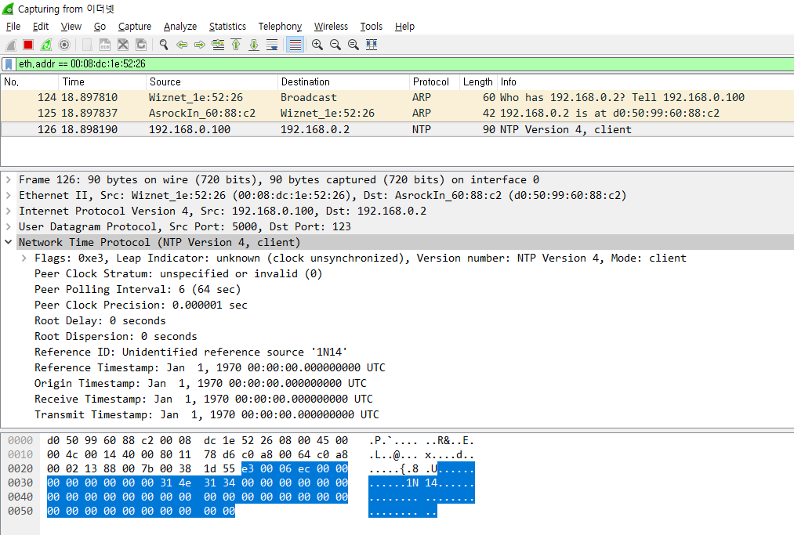Reload the capture file
The image size is (794, 535).
click(x=141, y=45)
